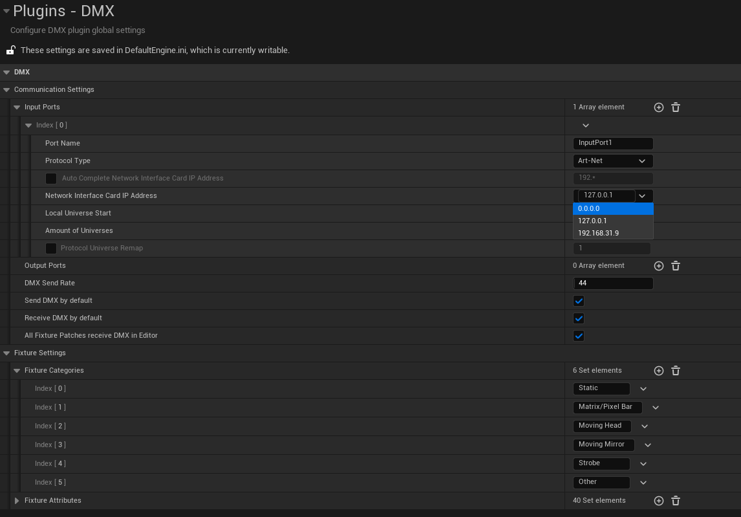Collapse the Fixture Categories list

tap(17, 371)
